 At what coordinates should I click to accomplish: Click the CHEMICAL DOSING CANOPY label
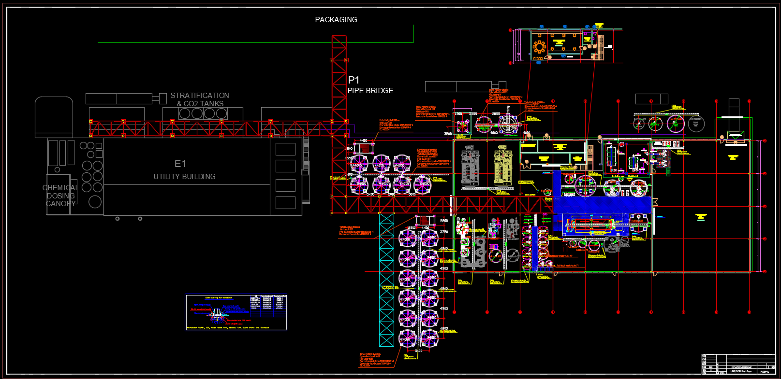coord(60,196)
